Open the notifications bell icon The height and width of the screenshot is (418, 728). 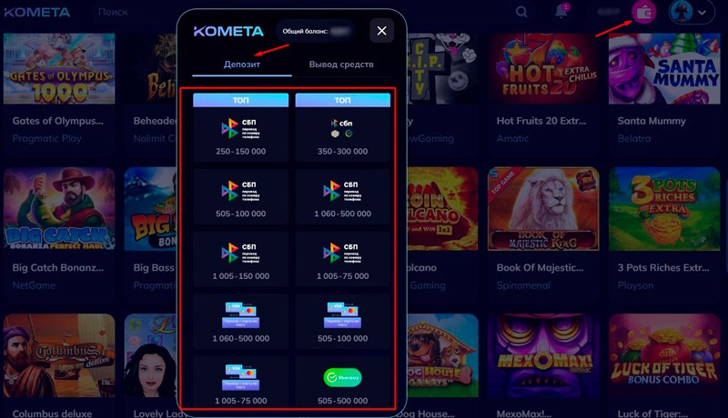tap(561, 12)
